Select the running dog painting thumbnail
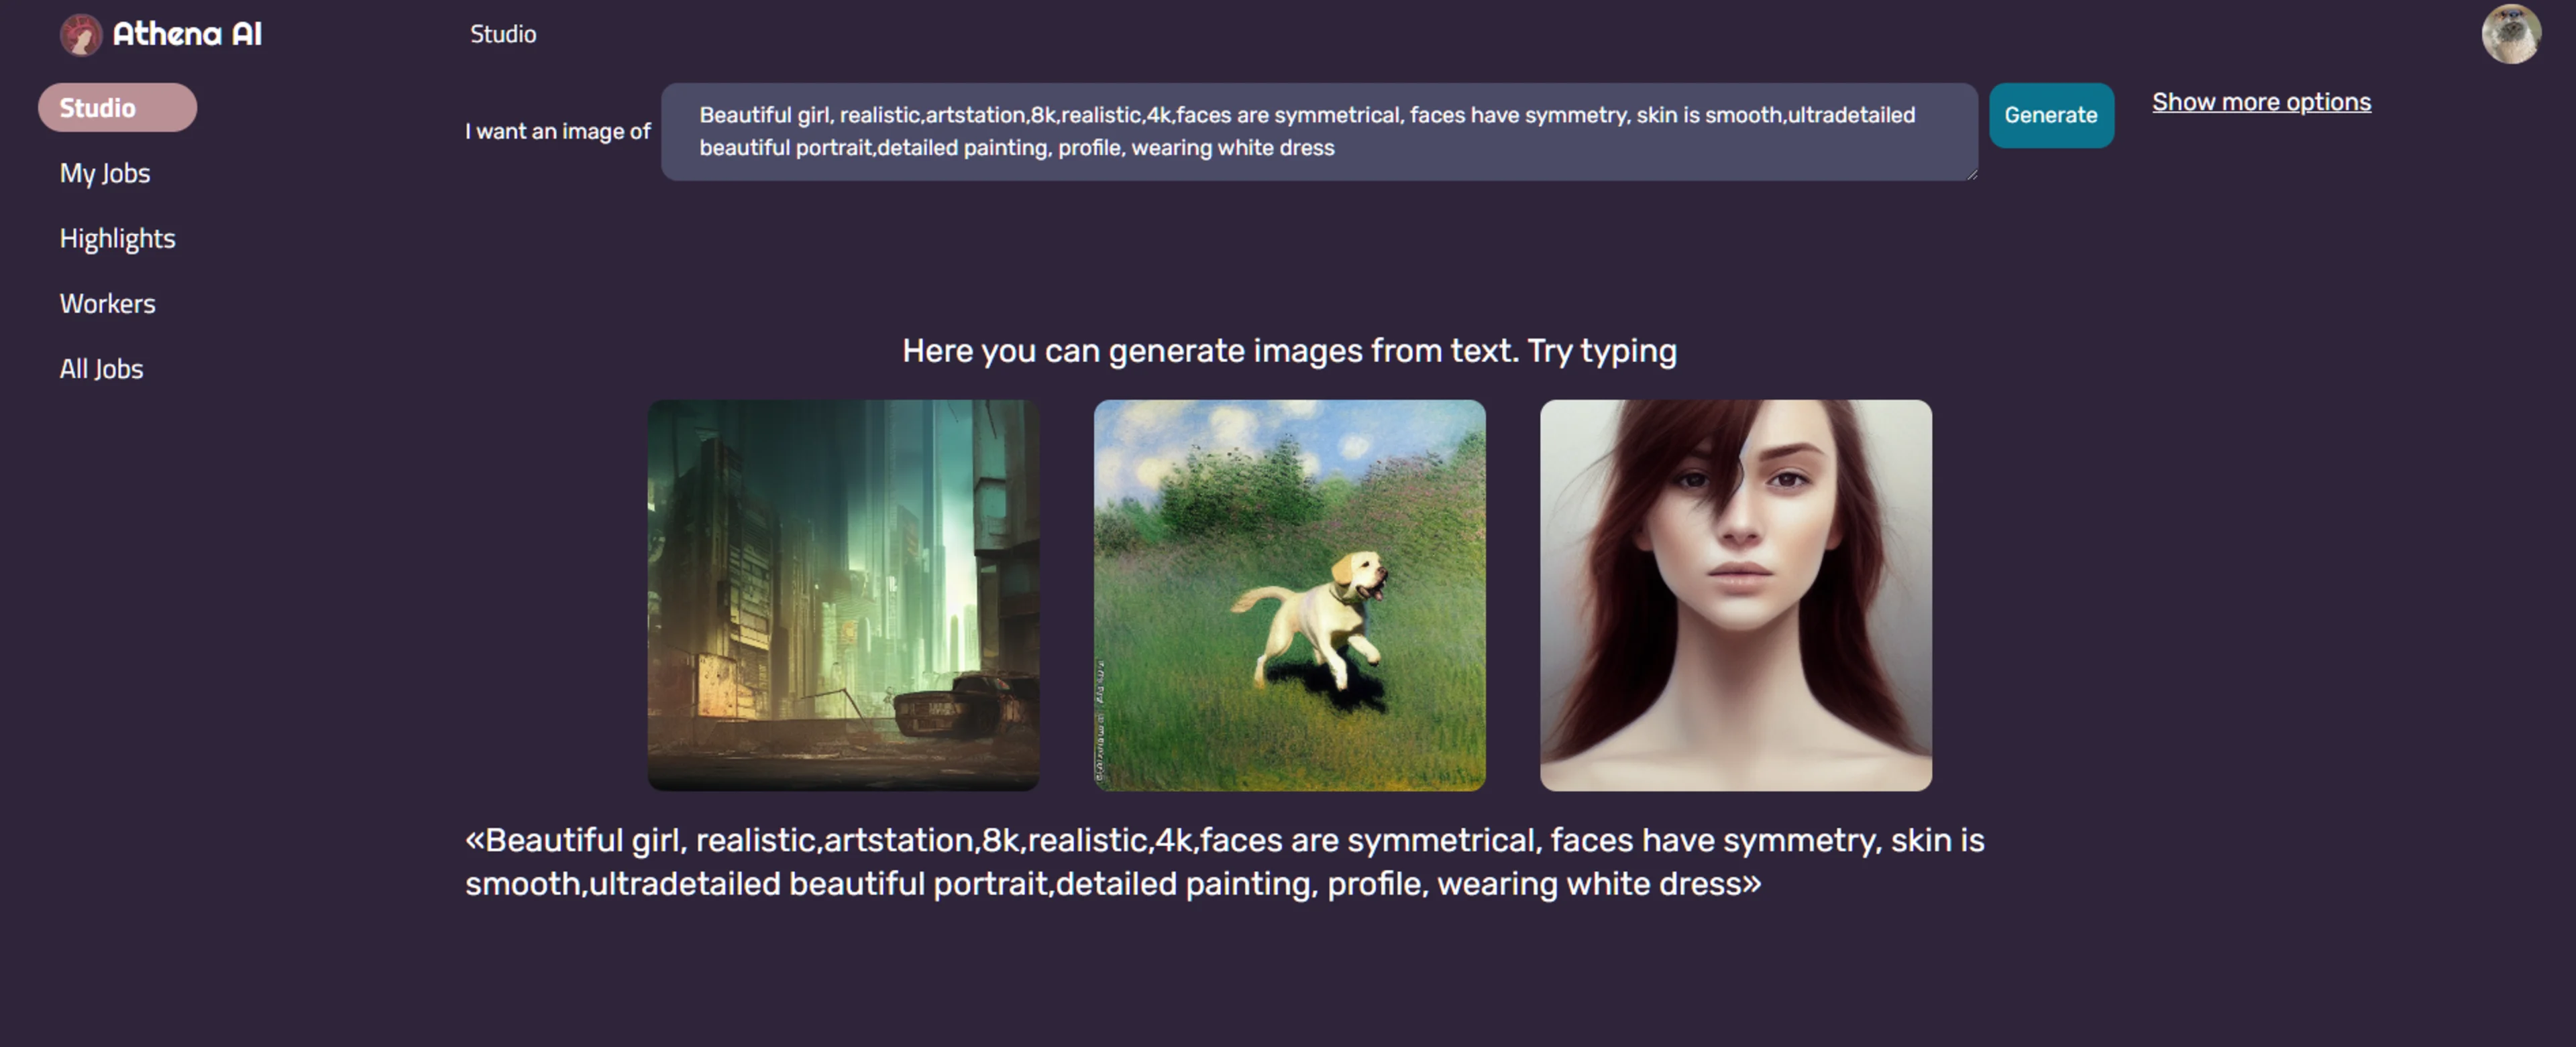2576x1047 pixels. [x=1289, y=595]
